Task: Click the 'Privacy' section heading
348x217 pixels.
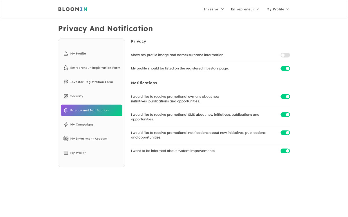Action: coord(139,41)
